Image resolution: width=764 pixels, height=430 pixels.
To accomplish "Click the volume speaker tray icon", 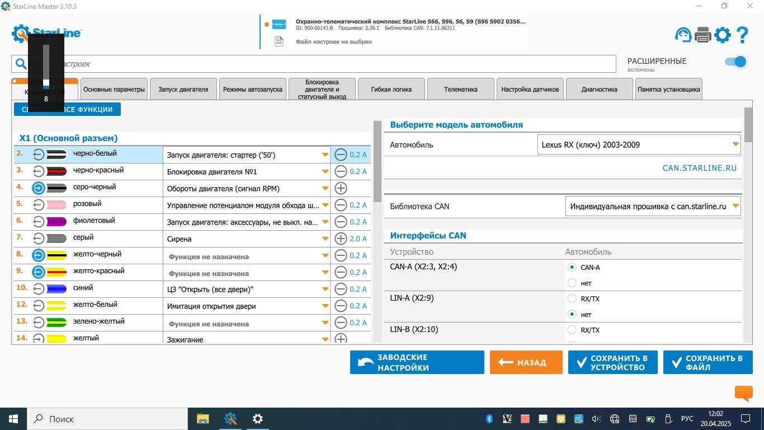I will 596,419.
